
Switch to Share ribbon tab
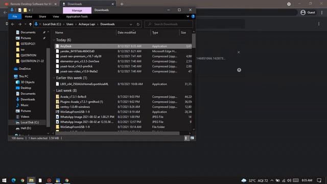(42, 16)
